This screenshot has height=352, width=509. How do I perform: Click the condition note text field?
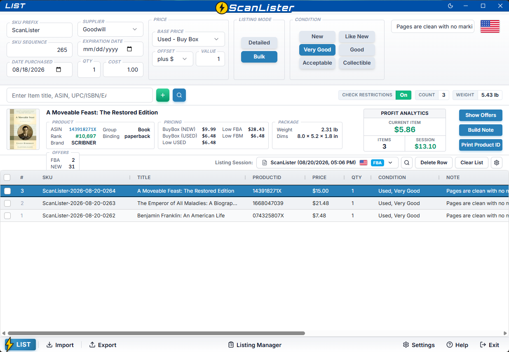[433, 27]
